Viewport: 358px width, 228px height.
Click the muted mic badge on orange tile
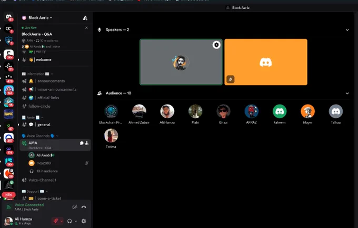(231, 79)
